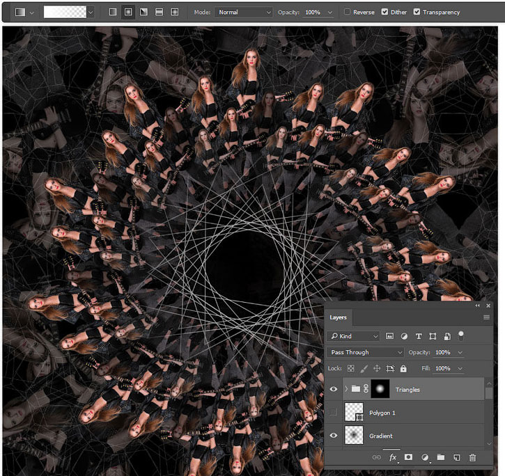Click the Layers panel scroll up arrow
Image resolution: width=505 pixels, height=476 pixels.
(x=489, y=383)
